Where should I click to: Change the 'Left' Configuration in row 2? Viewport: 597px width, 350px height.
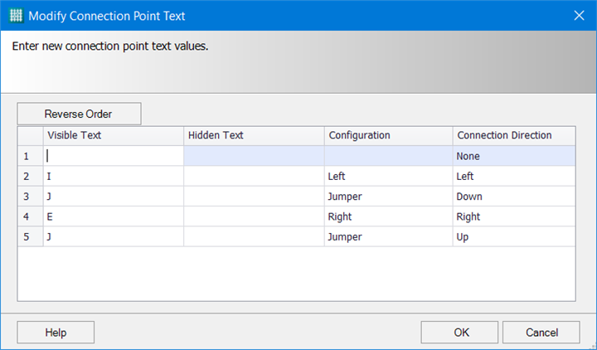tap(388, 176)
